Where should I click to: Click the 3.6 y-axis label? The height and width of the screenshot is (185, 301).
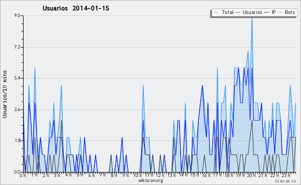click(17, 109)
